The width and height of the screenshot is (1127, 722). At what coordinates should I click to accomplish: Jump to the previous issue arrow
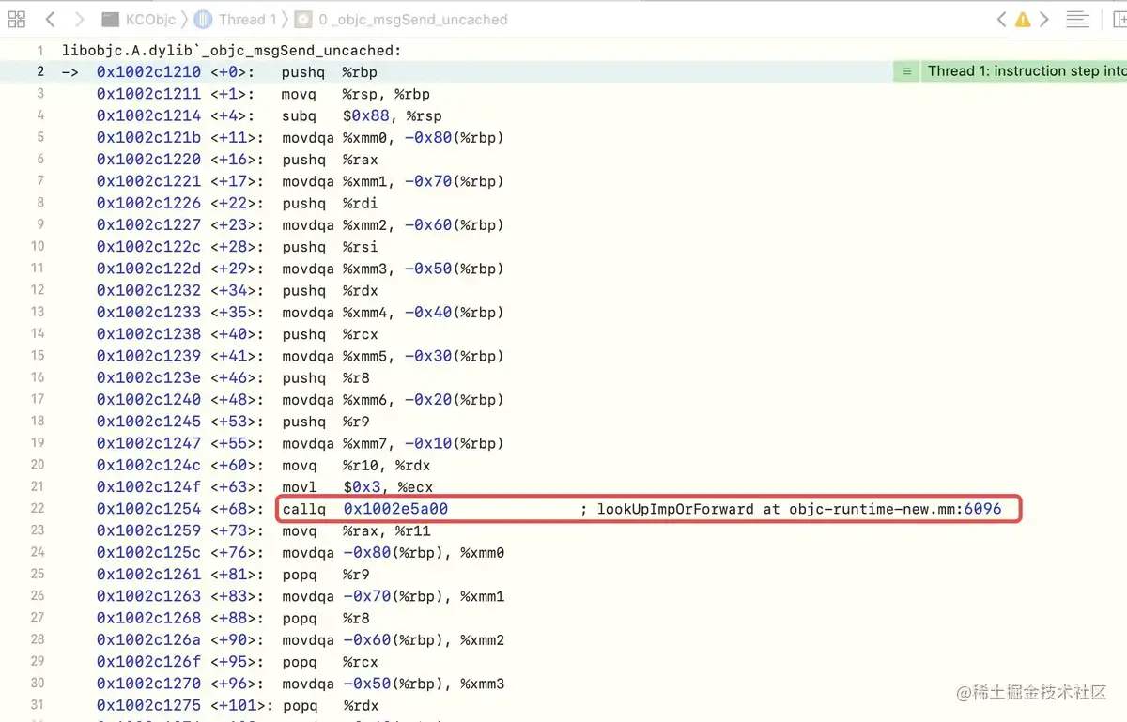(1001, 19)
